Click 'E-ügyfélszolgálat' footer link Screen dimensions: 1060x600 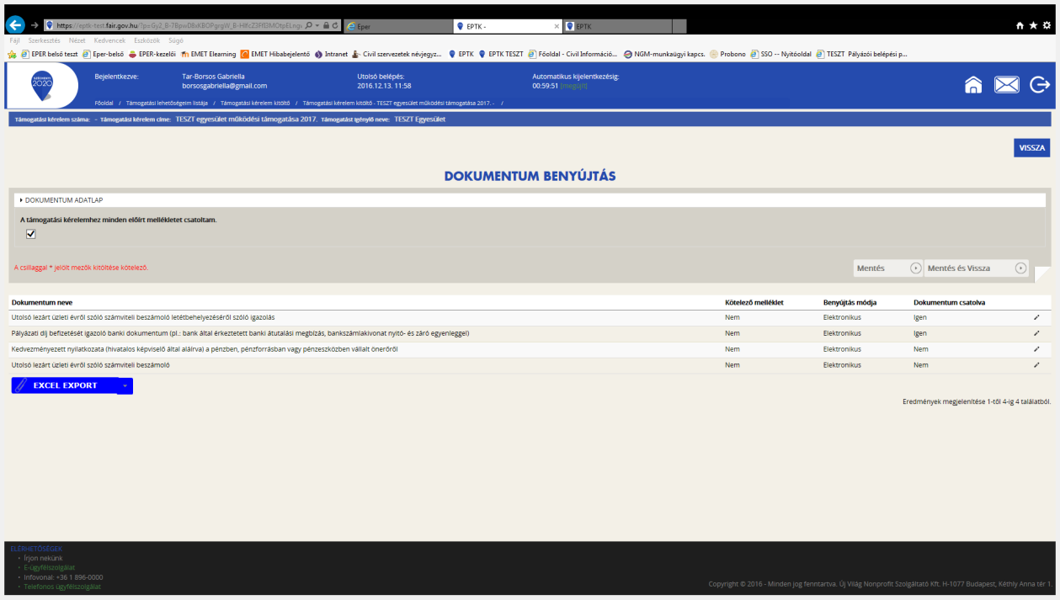pos(49,567)
